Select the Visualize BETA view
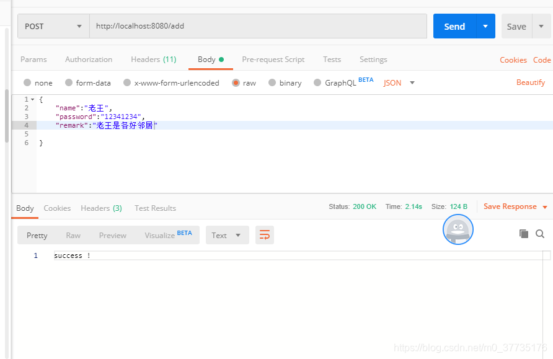The image size is (553, 359). (168, 235)
